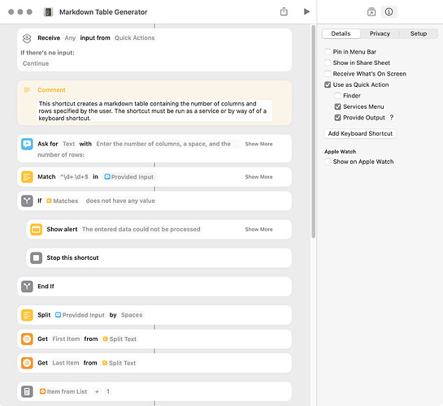Screen dimensions: 443x406
Task: Enable the Pin in Menu Bar checkbox
Action: (328, 52)
